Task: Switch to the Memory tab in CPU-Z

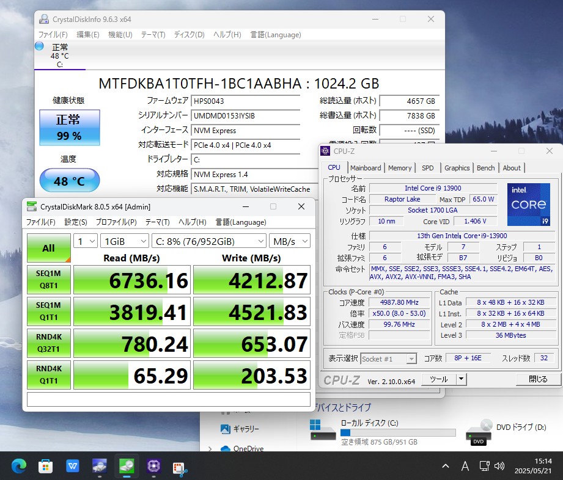Action: 400,168
